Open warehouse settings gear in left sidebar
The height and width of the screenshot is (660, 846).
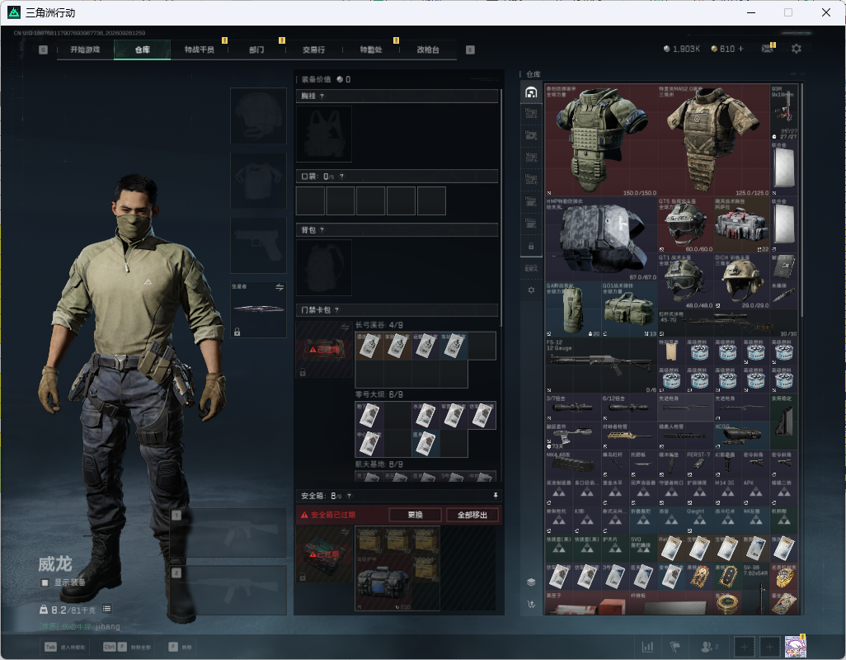[531, 290]
